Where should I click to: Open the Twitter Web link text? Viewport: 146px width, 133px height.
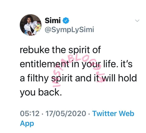(x=113, y=113)
